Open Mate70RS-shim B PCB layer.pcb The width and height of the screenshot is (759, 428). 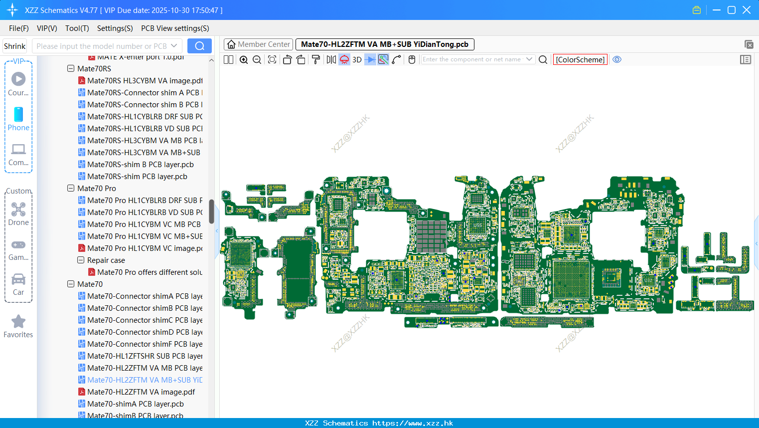136,165
